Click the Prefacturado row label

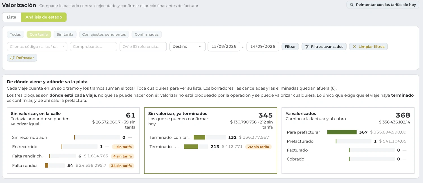pos(300,141)
